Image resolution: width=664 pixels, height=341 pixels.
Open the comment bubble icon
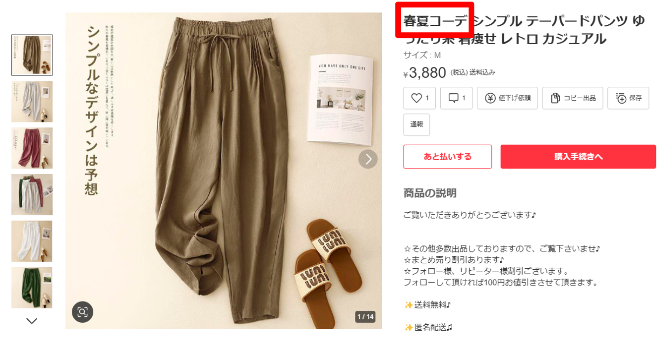click(454, 98)
